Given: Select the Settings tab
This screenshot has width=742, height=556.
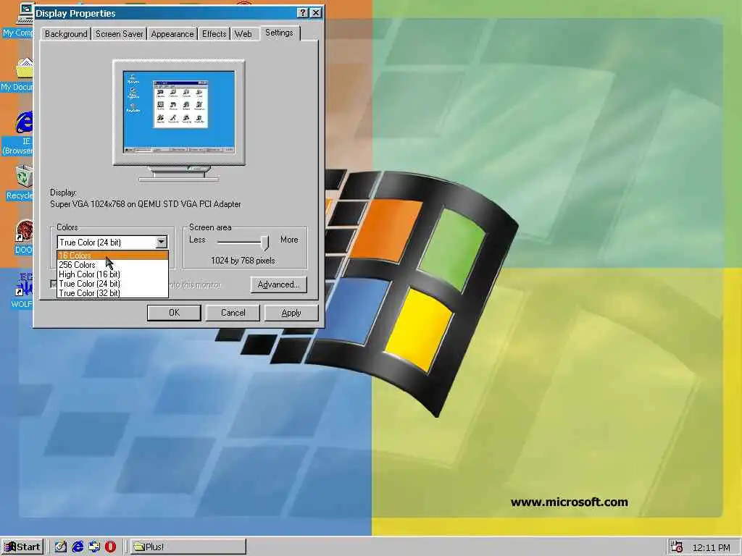Looking at the screenshot, I should [x=279, y=33].
